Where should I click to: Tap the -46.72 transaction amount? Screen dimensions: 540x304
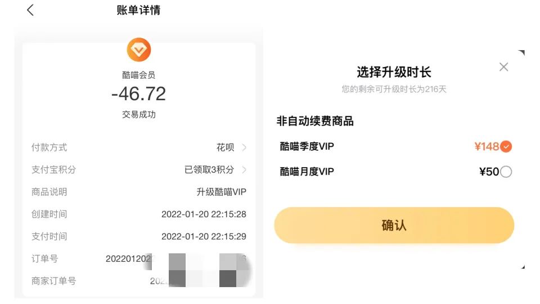click(138, 94)
